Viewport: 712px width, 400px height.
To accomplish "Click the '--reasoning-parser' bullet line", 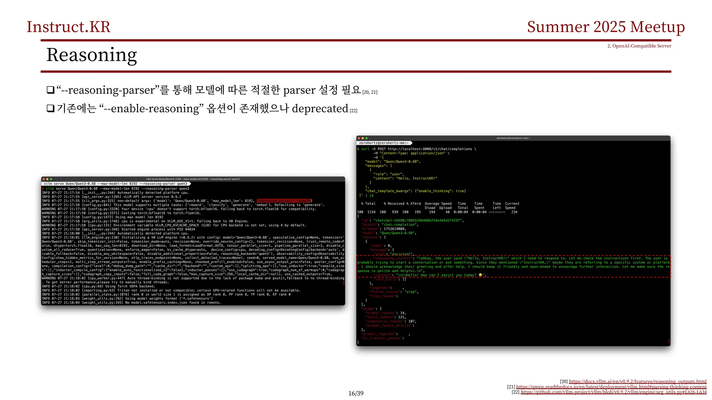I will [x=212, y=90].
